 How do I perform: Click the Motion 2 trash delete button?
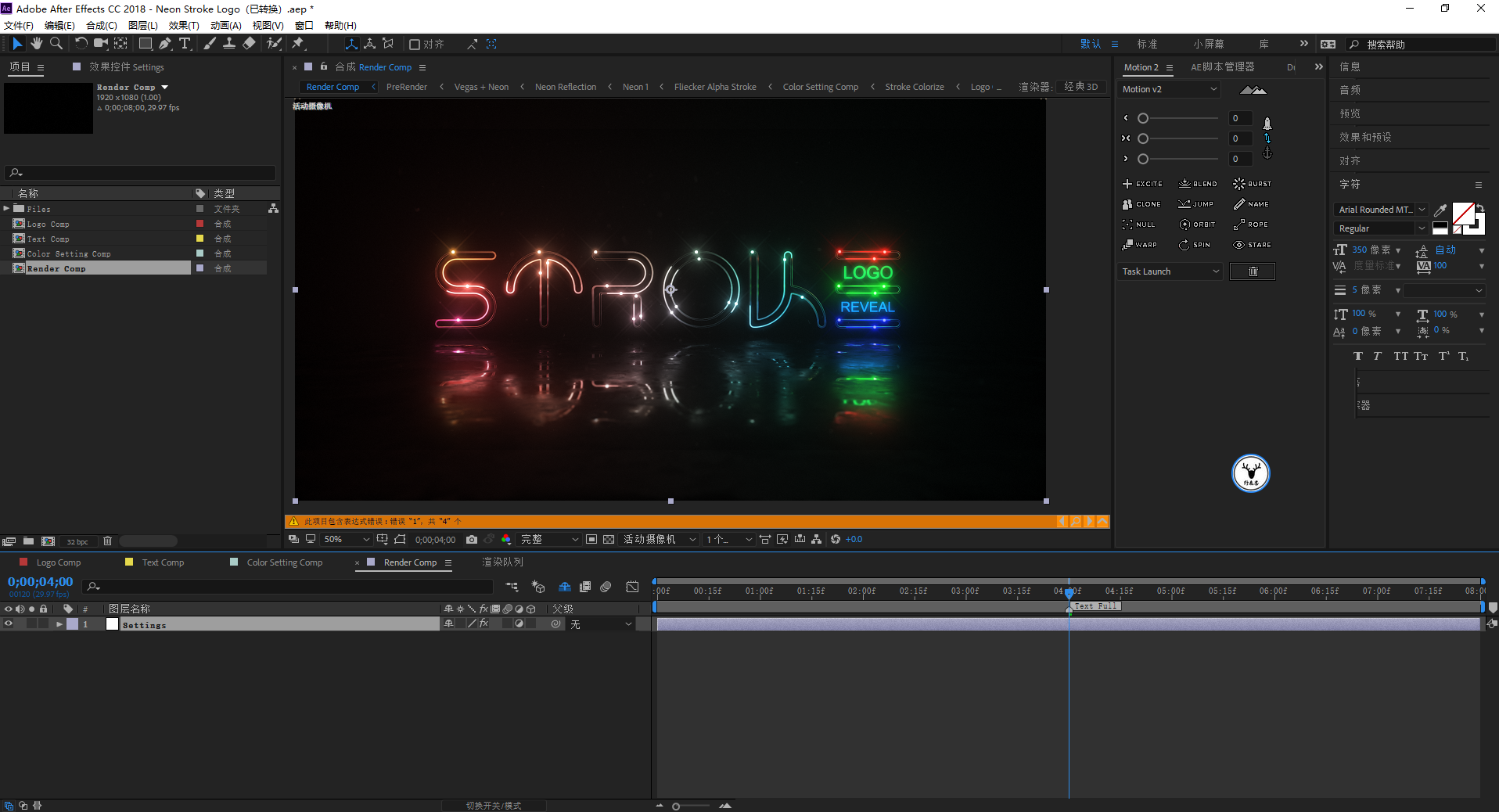1253,271
